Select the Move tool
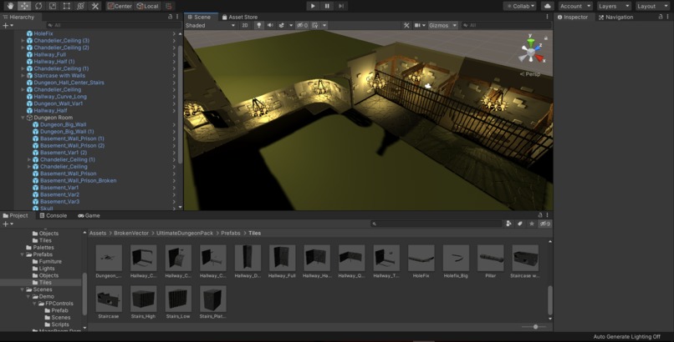This screenshot has height=342, width=674. coord(24,6)
